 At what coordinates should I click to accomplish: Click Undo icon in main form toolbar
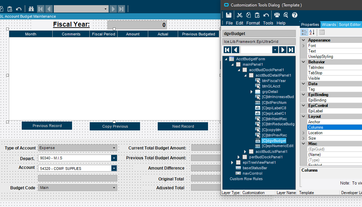[19, 9]
